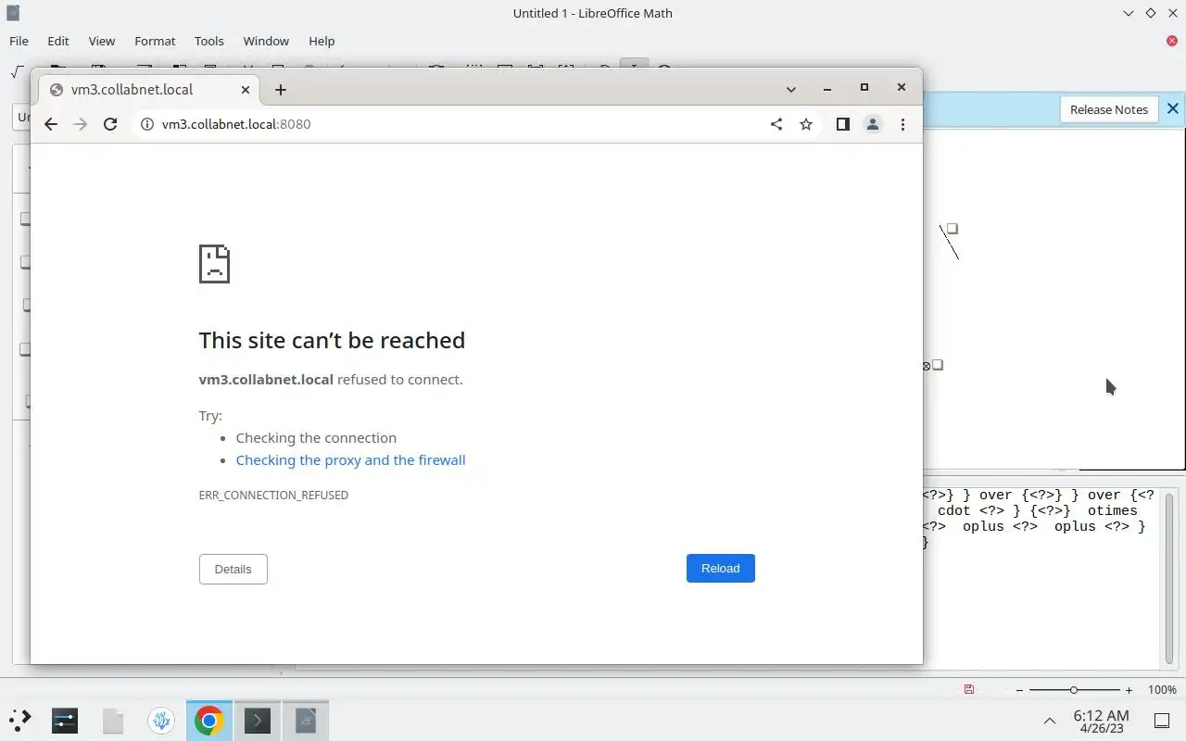
Task: Open the LibreOffice Format menu
Action: coord(155,41)
